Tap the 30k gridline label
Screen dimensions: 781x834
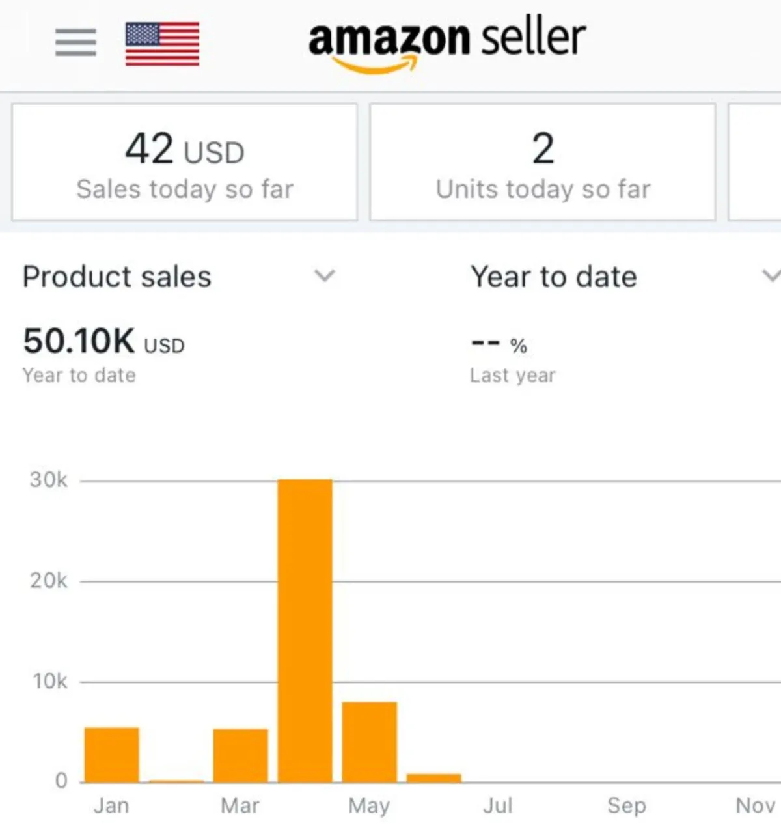click(48, 480)
